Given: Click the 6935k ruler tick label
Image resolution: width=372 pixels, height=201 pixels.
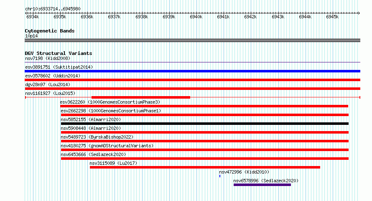Looking at the screenshot, I should 60,17.
